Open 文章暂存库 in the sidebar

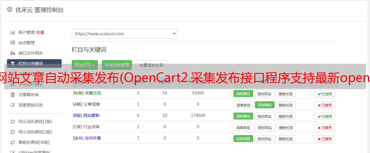coord(29,95)
